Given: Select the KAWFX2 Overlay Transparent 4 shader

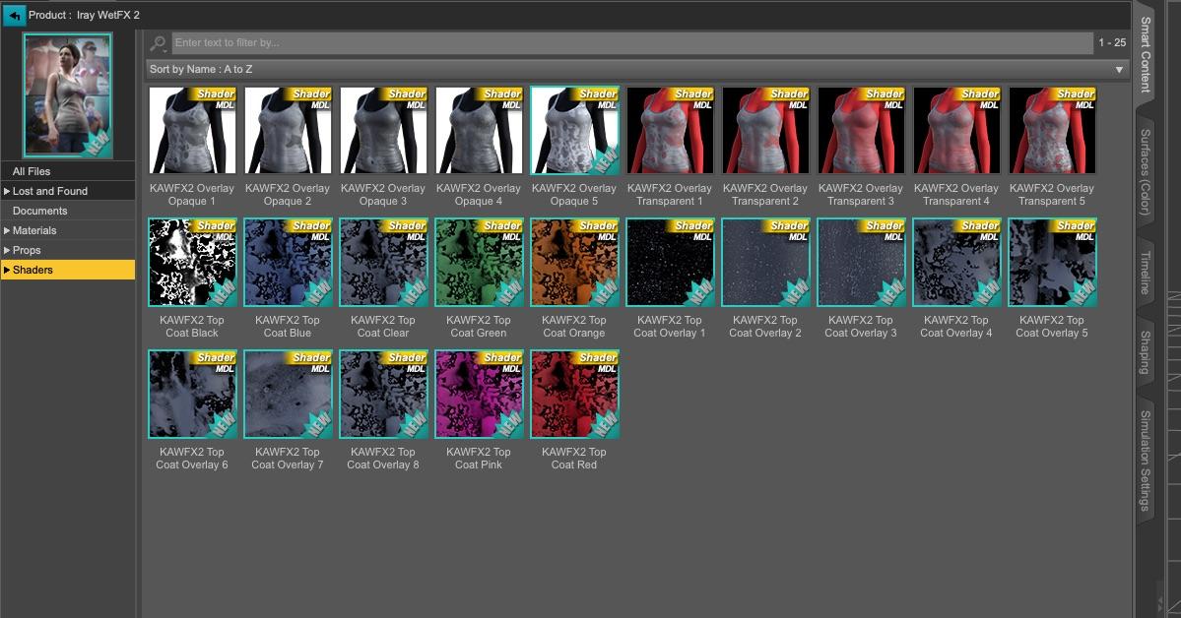Looking at the screenshot, I should click(957, 130).
